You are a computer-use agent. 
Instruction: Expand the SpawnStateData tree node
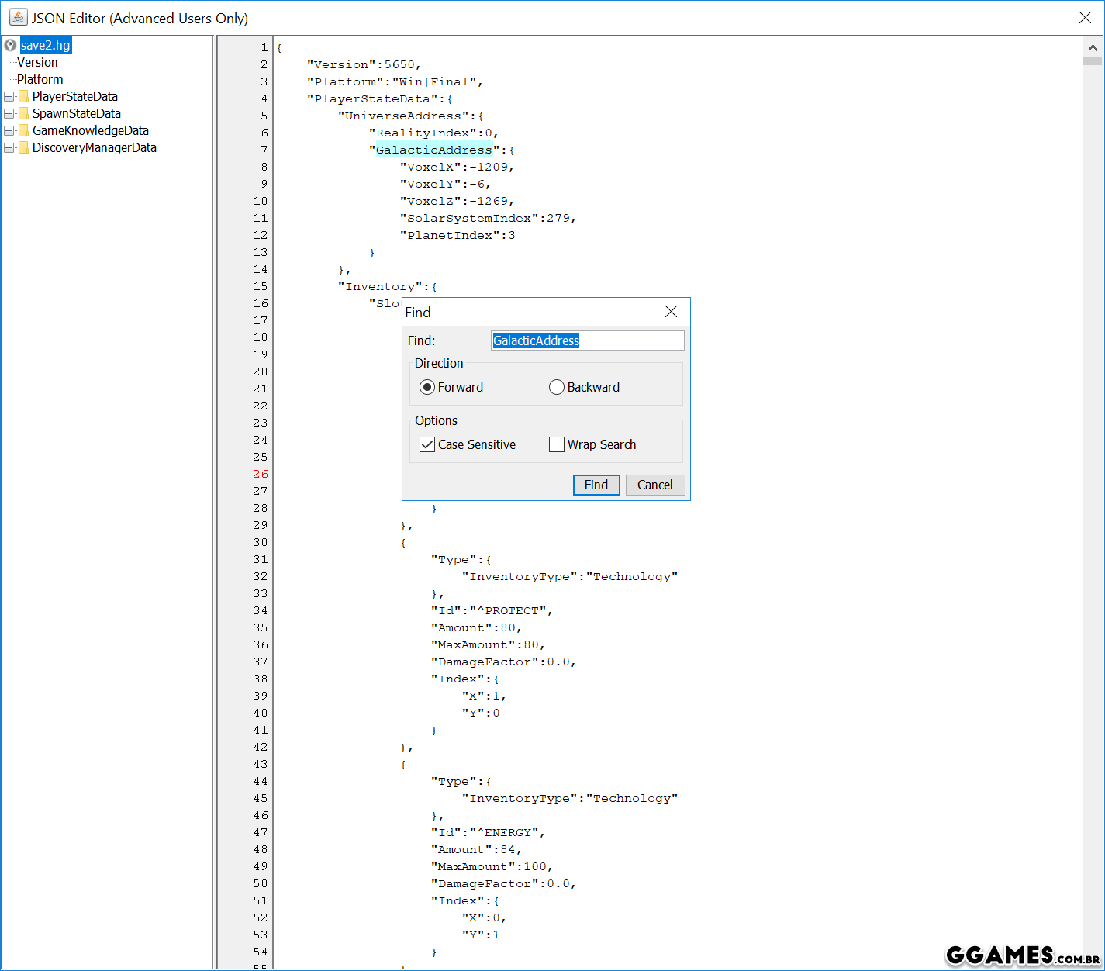(x=9, y=113)
